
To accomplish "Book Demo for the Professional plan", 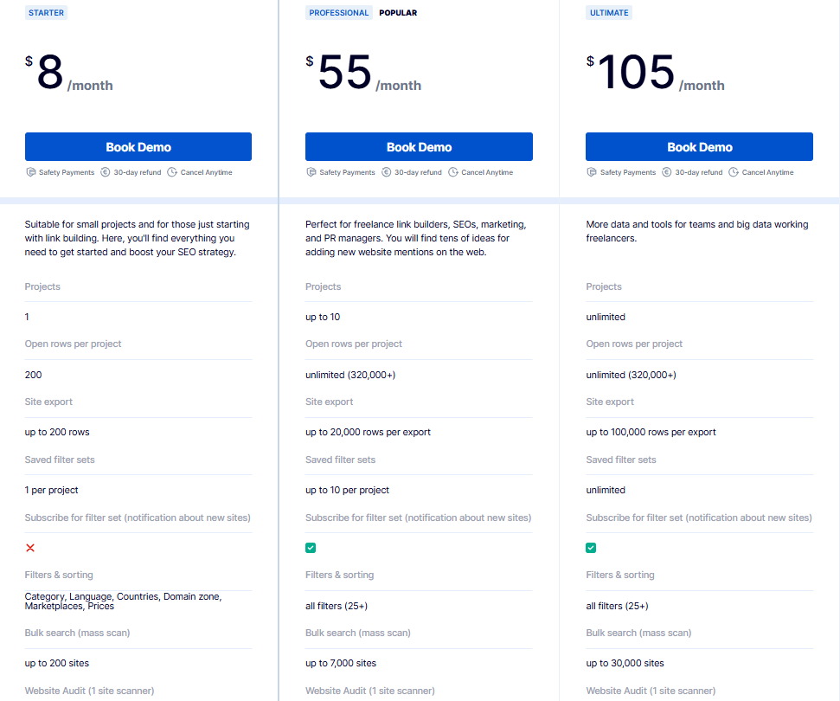I will (419, 146).
